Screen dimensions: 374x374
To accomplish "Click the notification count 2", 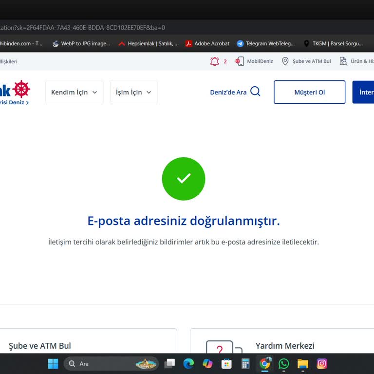I will click(225, 61).
